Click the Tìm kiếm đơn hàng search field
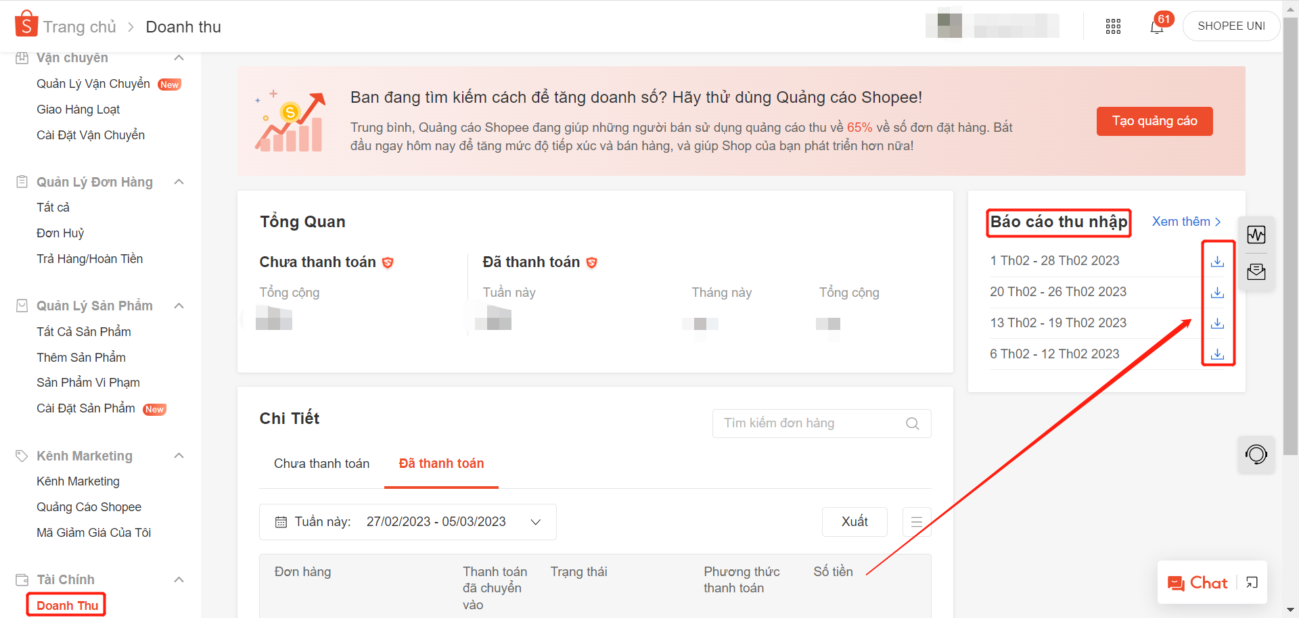 (812, 423)
